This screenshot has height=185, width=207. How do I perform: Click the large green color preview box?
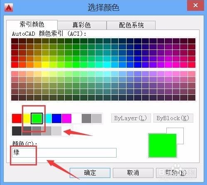click(x=162, y=146)
